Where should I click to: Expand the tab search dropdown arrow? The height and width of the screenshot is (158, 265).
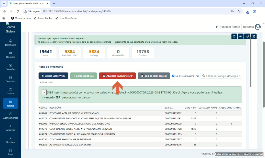coord(4,3)
